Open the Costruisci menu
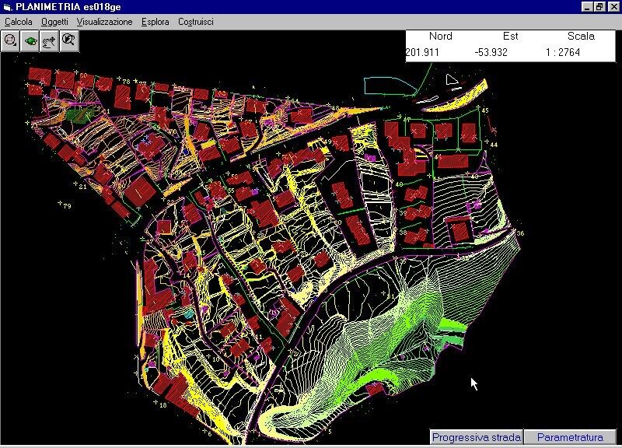Viewport: 622px width, 448px height. click(x=196, y=22)
